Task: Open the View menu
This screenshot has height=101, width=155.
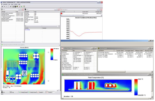Action: (x=9, y=4)
